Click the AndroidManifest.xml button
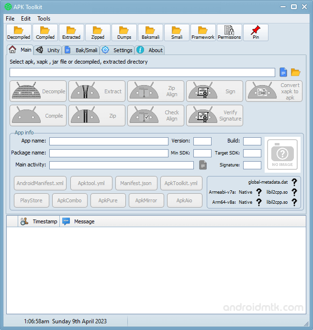This screenshot has height=330, width=313. point(40,183)
